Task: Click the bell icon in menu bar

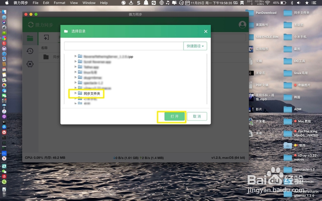Action: 146,3
